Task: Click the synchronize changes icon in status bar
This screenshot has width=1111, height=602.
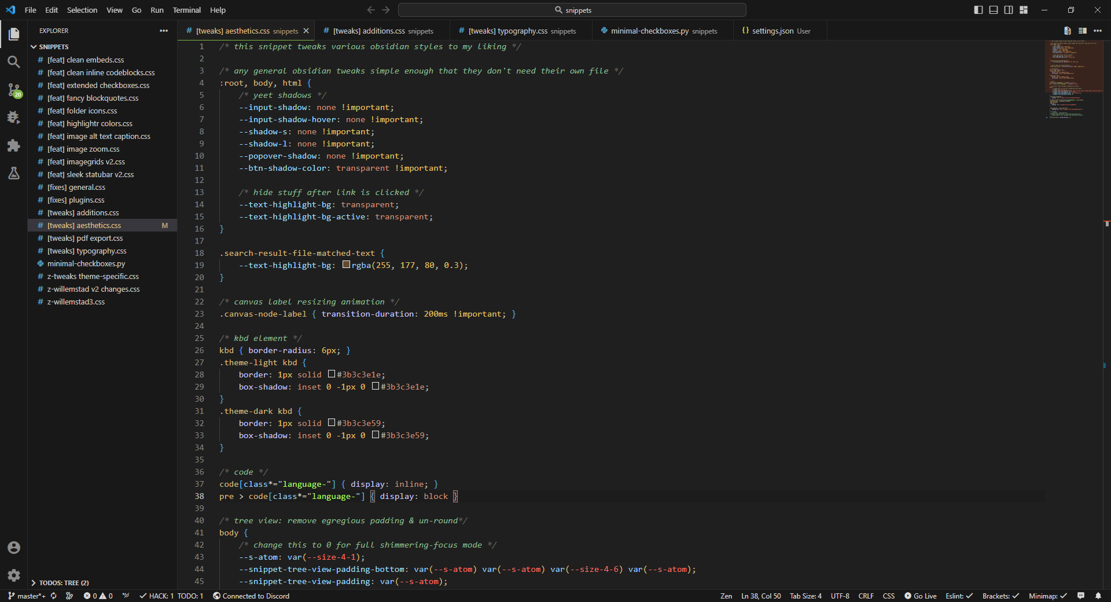Action: 54,596
